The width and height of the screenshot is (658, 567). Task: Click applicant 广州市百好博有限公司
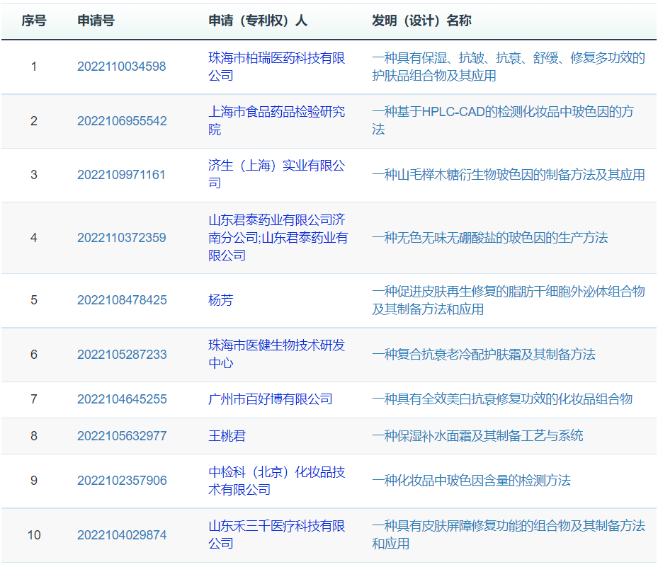point(270,399)
